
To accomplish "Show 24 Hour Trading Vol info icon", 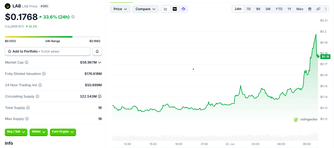I will [40, 85].
